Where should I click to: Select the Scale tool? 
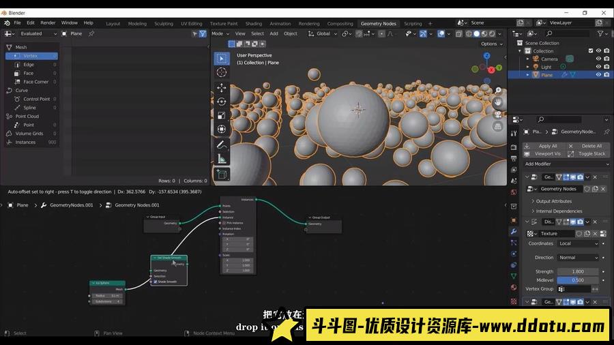coord(222,115)
